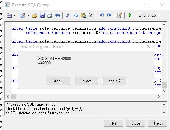This screenshot has width=170, height=130.
Task: Expand the Edit with dropdown arrow
Action: [28, 15]
